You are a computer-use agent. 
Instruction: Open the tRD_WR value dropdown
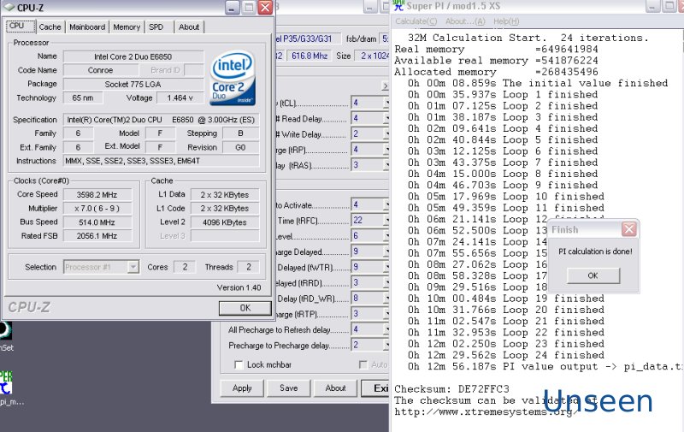coord(386,299)
